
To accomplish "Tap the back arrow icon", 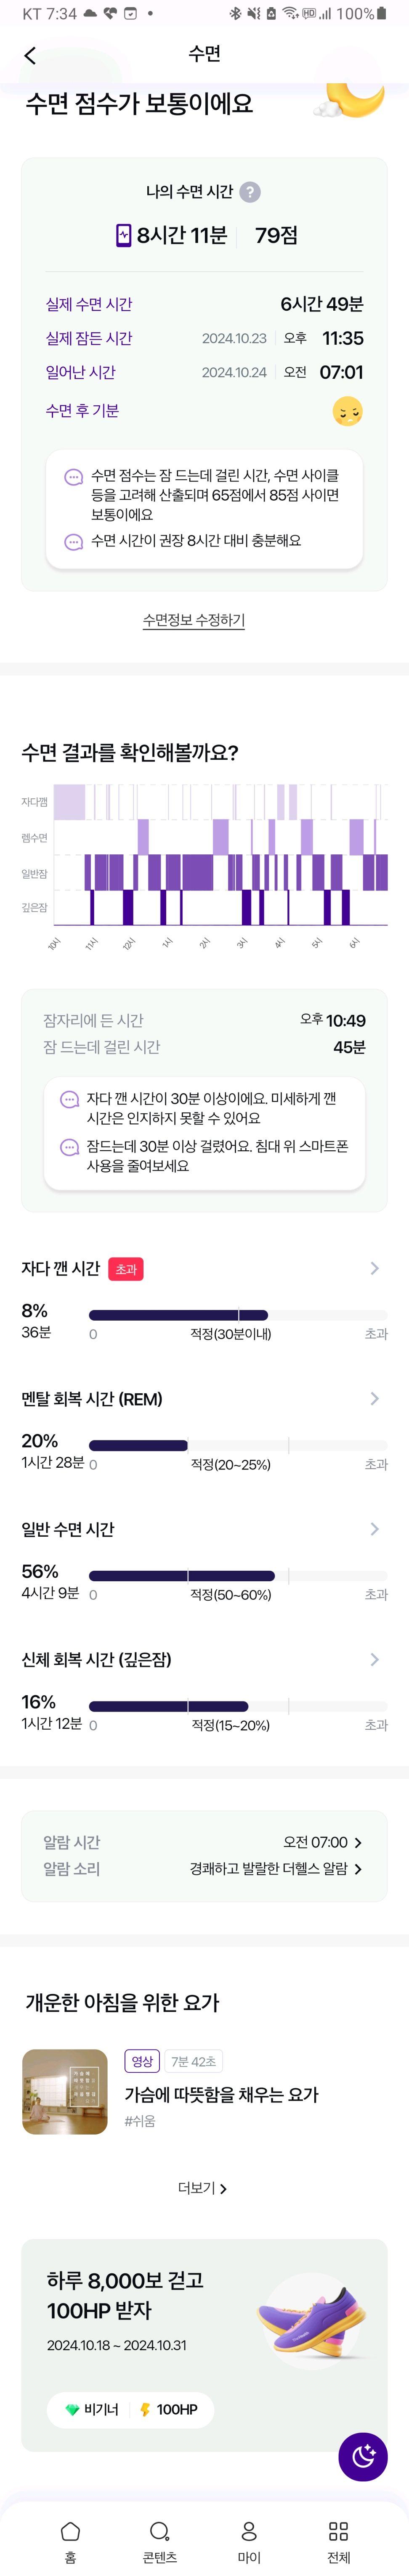I will pos(30,56).
